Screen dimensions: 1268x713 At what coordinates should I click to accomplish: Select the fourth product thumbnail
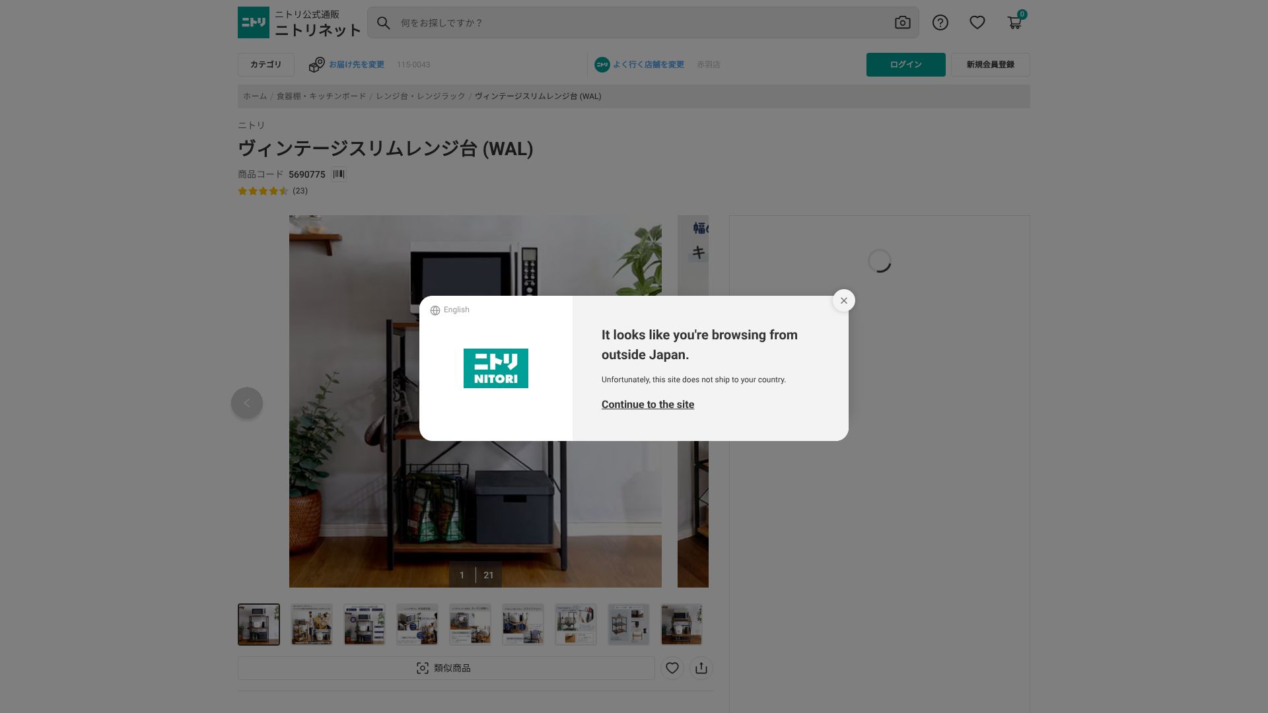[417, 625]
